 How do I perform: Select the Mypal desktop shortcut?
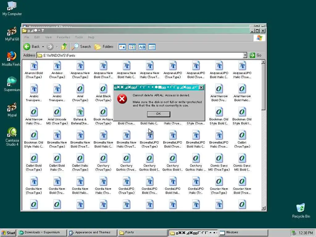(12, 110)
